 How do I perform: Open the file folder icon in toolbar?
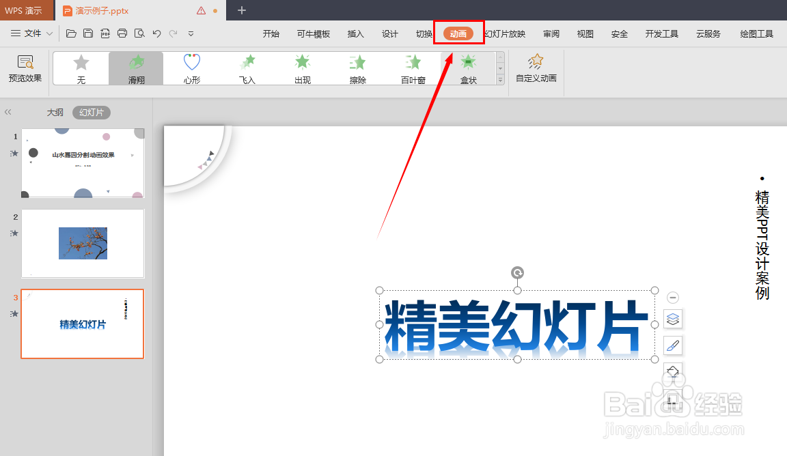coord(71,33)
